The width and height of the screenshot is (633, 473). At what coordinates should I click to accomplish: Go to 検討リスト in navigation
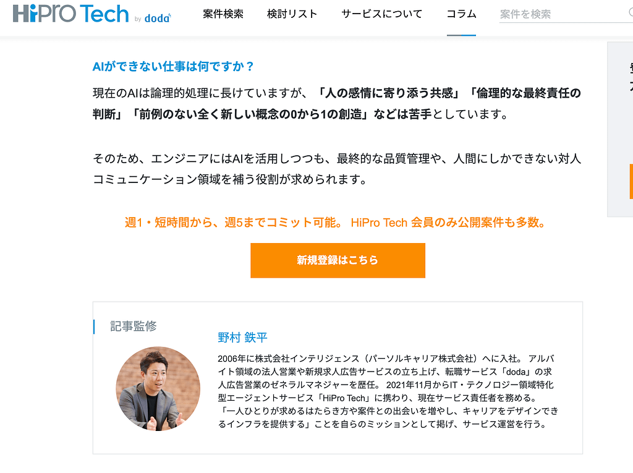292,14
